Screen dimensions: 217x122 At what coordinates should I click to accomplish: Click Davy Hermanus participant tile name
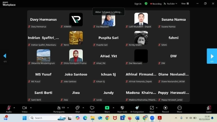43,20
